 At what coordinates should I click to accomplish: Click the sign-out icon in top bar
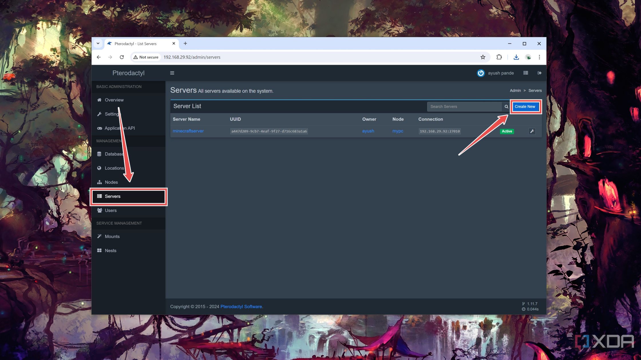click(539, 73)
